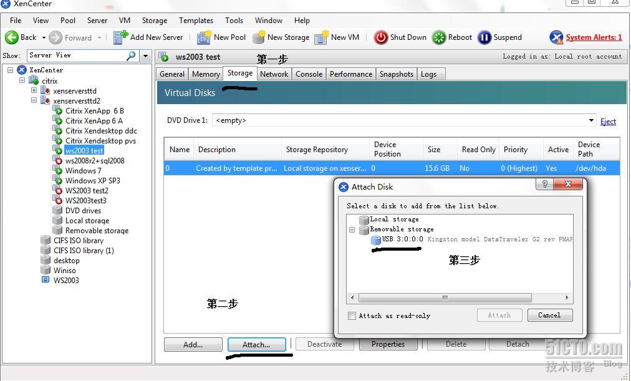This screenshot has height=381, width=631.
Task: Click the Properties button
Action: pos(388,344)
